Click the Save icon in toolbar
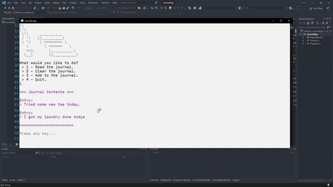This screenshot has height=187, width=333. click(x=63, y=8)
